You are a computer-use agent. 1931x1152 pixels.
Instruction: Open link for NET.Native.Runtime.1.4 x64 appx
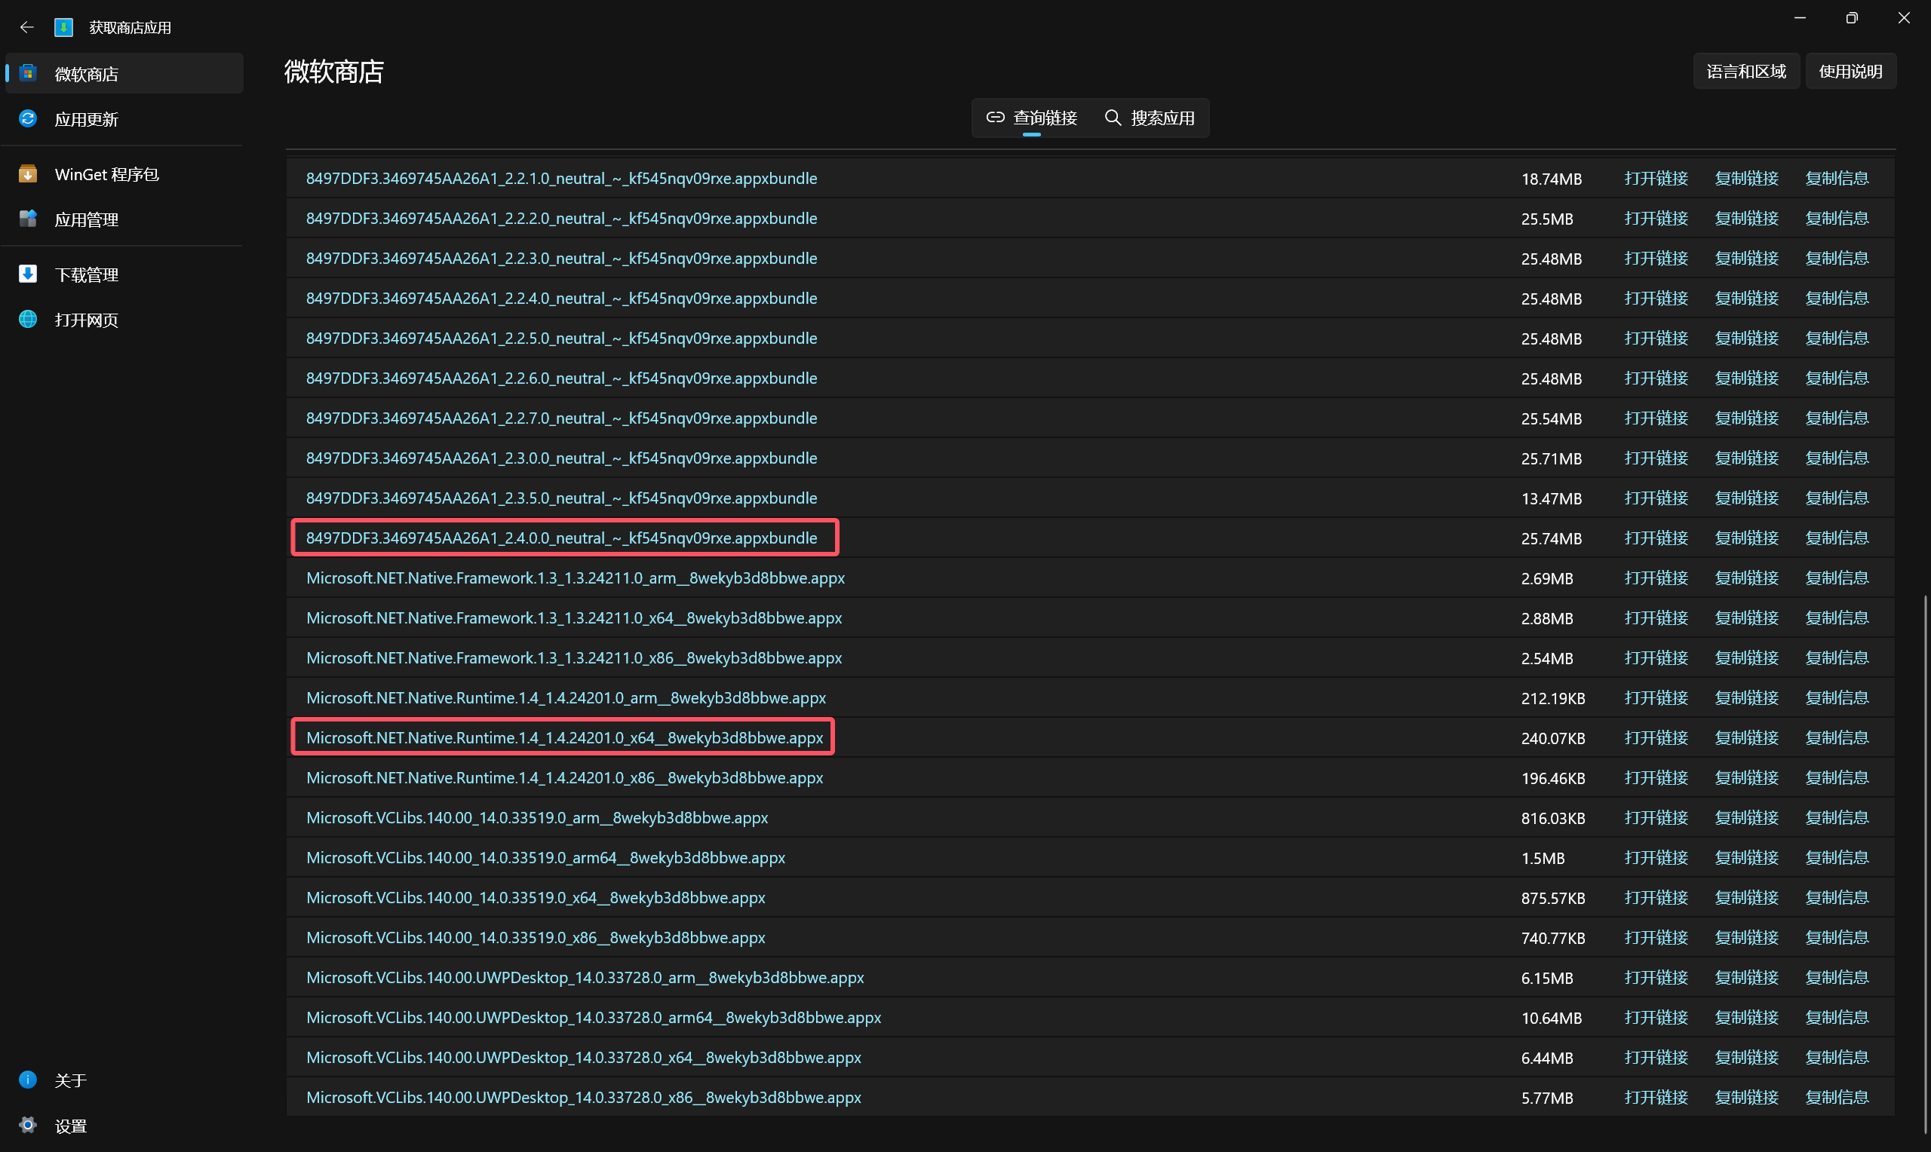point(564,737)
